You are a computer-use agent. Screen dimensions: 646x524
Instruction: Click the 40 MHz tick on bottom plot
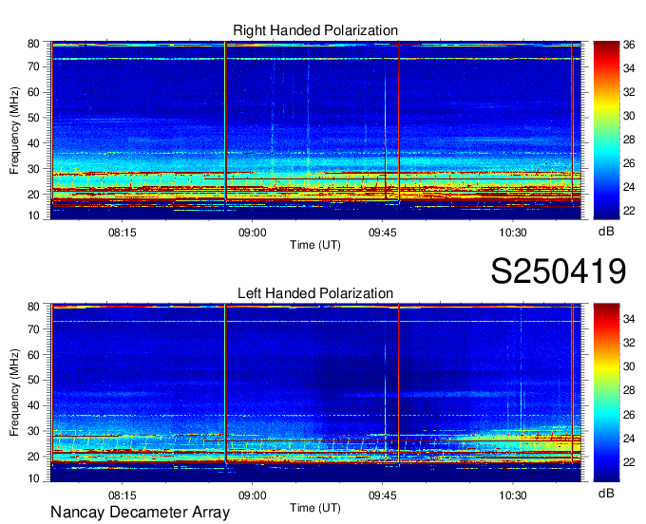pos(33,405)
